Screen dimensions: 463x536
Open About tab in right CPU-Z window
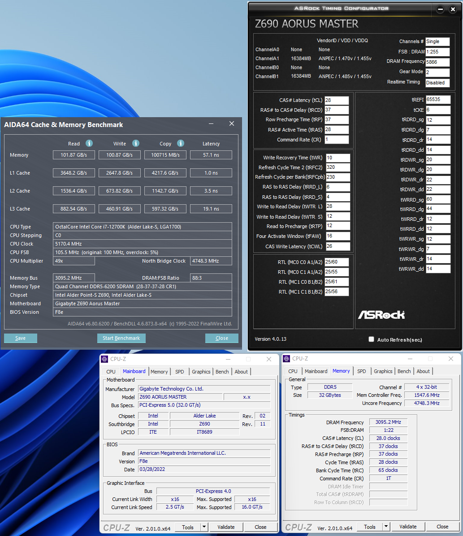pos(423,371)
